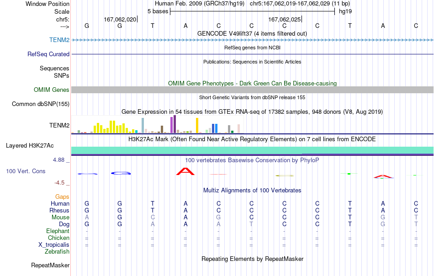Click the tallest purple GTEx expression bar
Screen dimensions: 434x276
175,124
